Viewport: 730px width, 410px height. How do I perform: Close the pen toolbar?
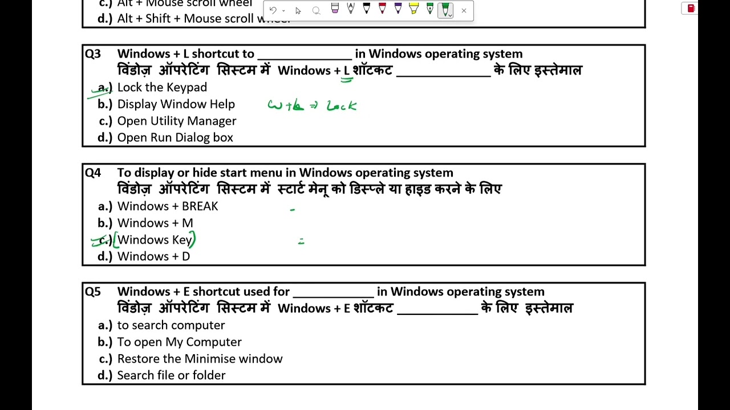(464, 11)
